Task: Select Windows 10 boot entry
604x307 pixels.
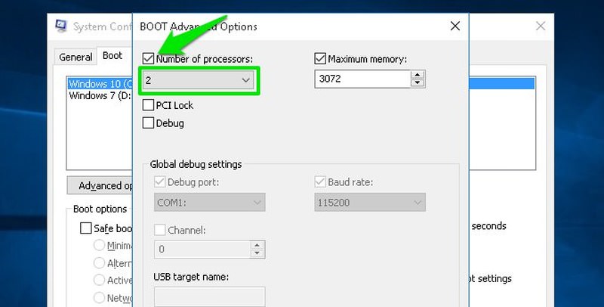Action: coord(100,84)
